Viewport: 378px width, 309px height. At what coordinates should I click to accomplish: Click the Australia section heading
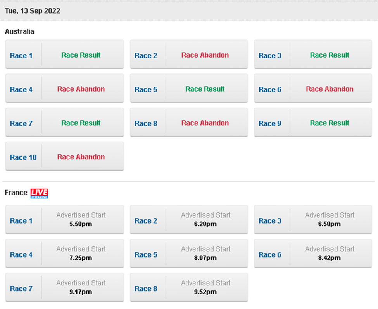click(19, 31)
